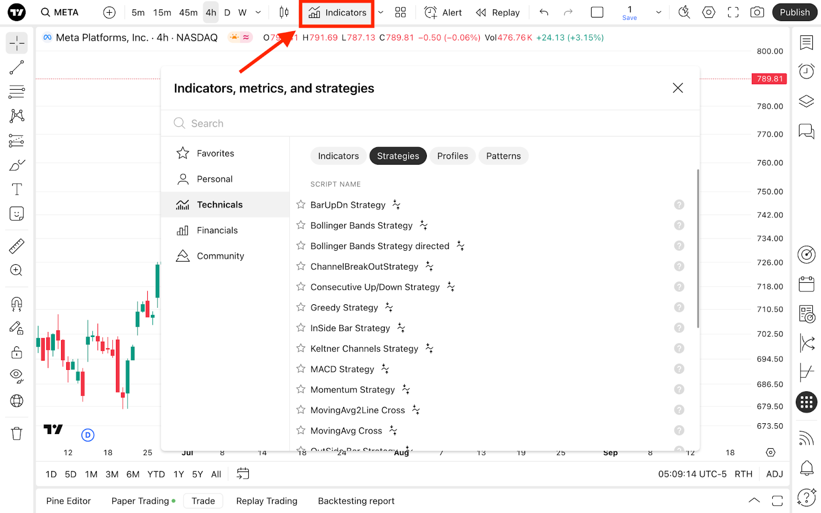This screenshot has width=821, height=513.
Task: Select the Indicators filter tab
Action: pos(339,156)
